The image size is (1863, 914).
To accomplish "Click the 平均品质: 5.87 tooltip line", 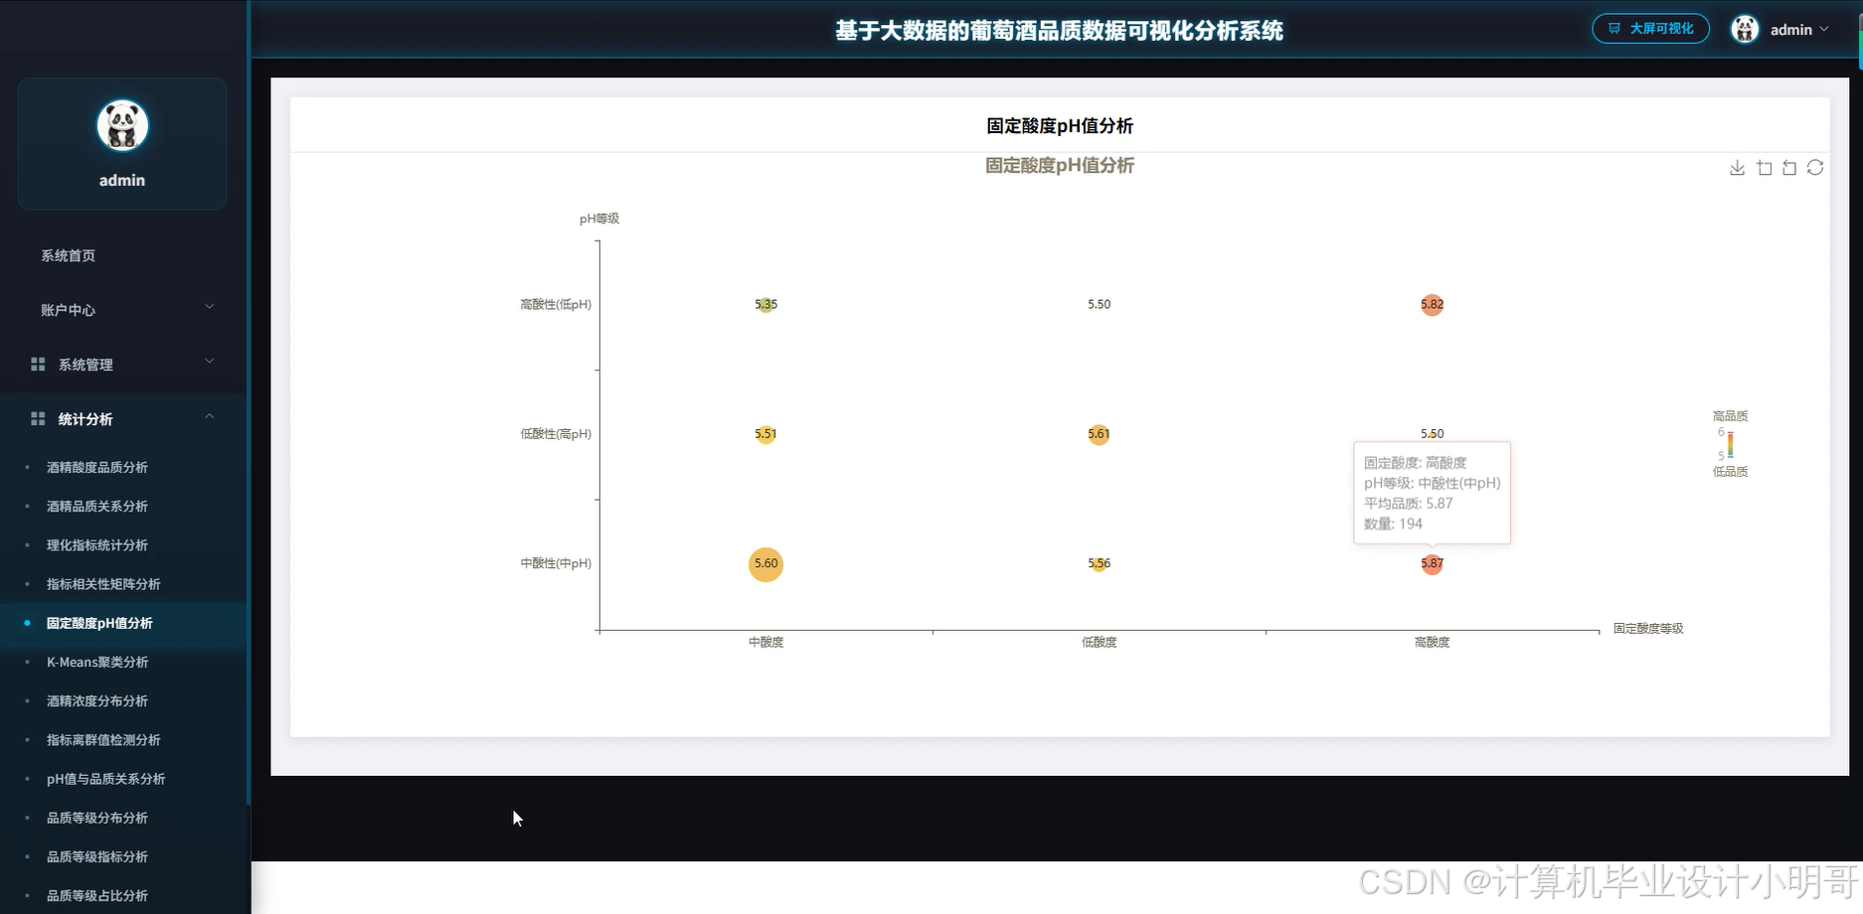I will (1408, 504).
